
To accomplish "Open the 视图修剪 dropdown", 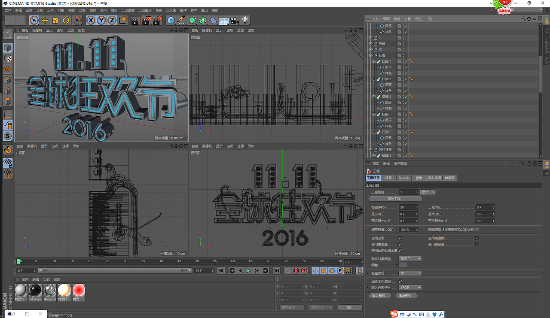I will tap(410, 273).
